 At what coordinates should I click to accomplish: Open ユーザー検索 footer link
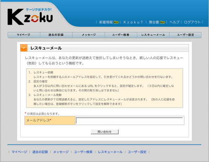(83, 152)
